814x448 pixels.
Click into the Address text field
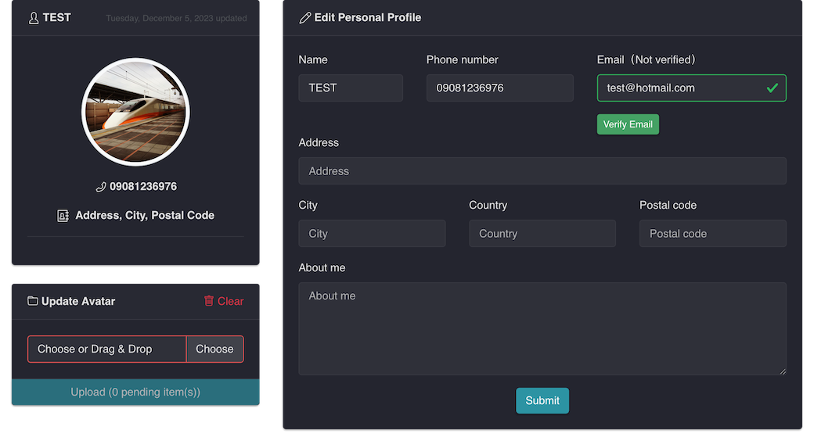point(542,170)
